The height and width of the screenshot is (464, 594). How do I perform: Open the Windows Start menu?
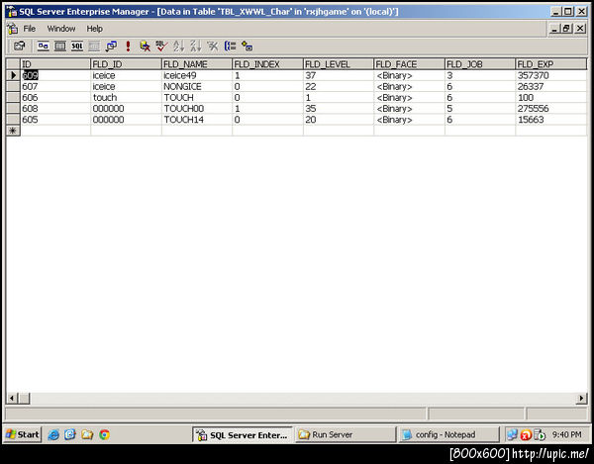pyautogui.click(x=23, y=434)
